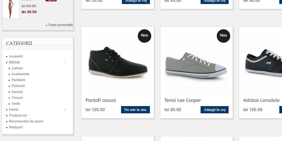
Task: Open the Pantofi casual product image
Action: (x=118, y=63)
